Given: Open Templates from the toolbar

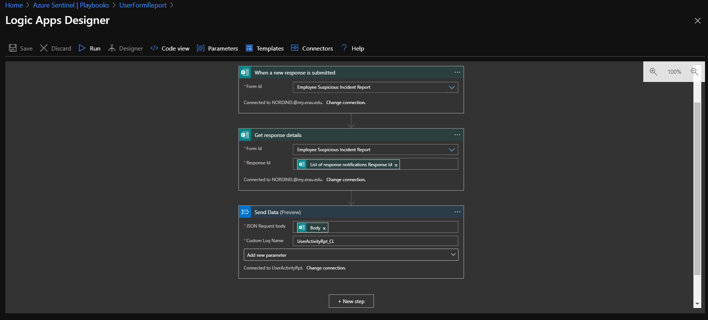Looking at the screenshot, I should coord(270,48).
